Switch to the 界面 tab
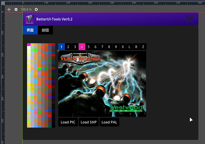 click(x=30, y=30)
